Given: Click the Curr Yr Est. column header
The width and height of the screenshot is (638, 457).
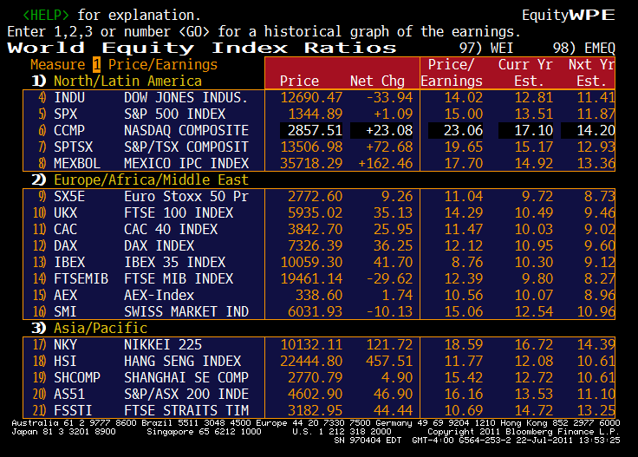Looking at the screenshot, I should [x=525, y=73].
